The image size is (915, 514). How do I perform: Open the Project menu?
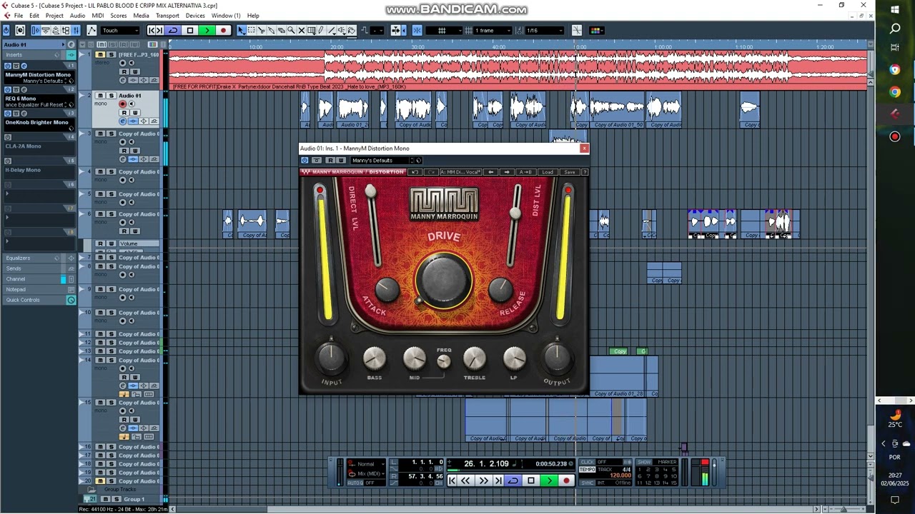pos(54,16)
